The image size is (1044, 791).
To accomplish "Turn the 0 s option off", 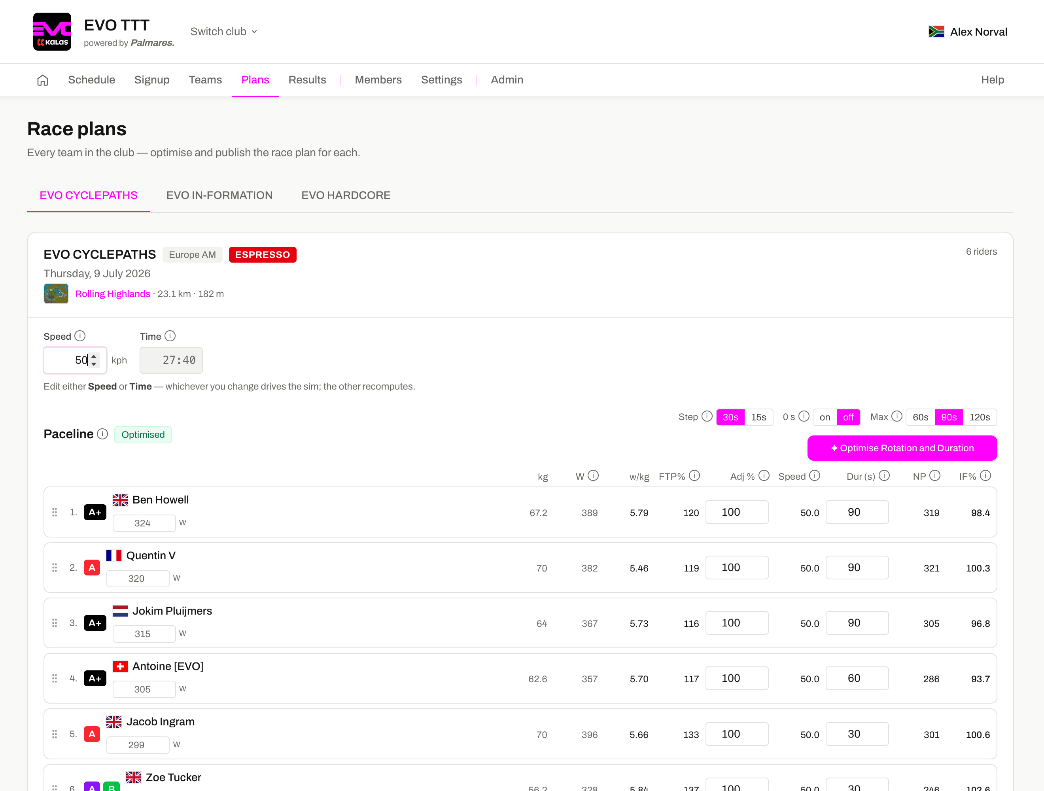I will [x=848, y=417].
